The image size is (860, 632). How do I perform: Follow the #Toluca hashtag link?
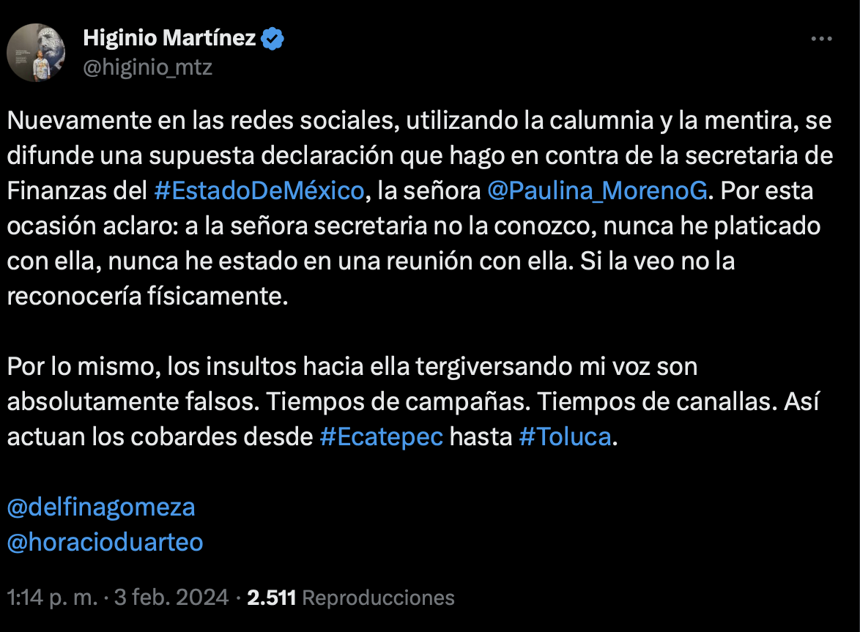(x=564, y=436)
